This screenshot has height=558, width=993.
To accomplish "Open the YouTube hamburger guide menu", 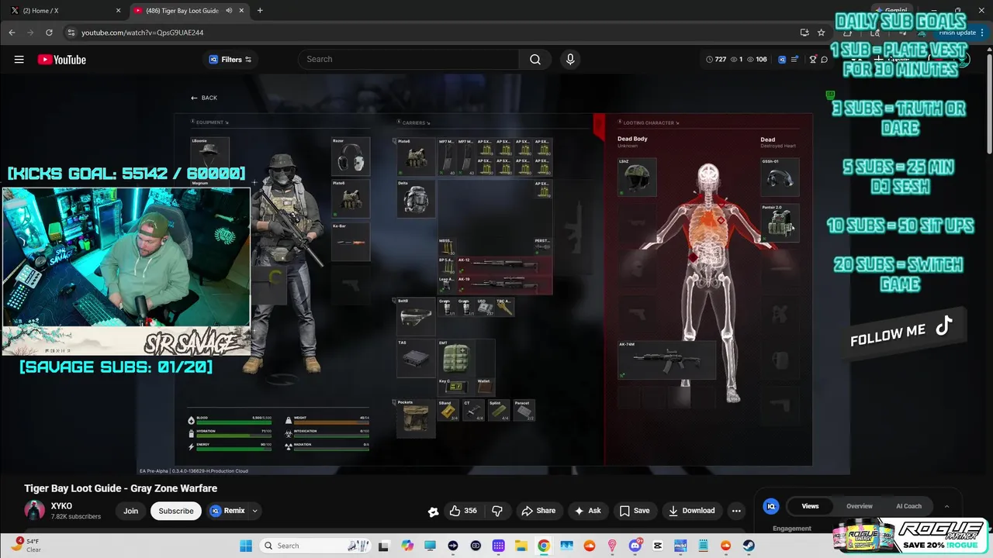I will point(19,60).
